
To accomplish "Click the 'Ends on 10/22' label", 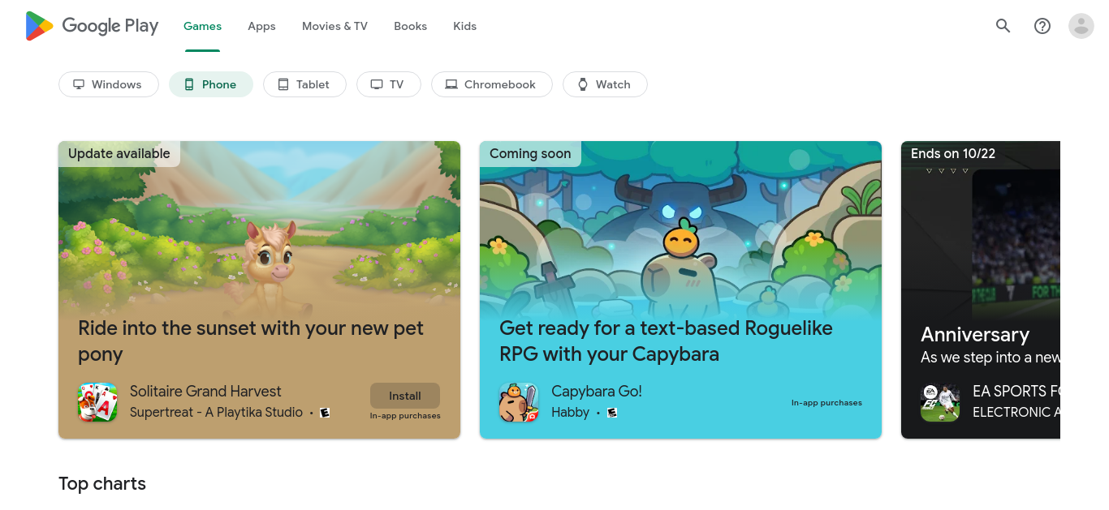I will (x=953, y=154).
